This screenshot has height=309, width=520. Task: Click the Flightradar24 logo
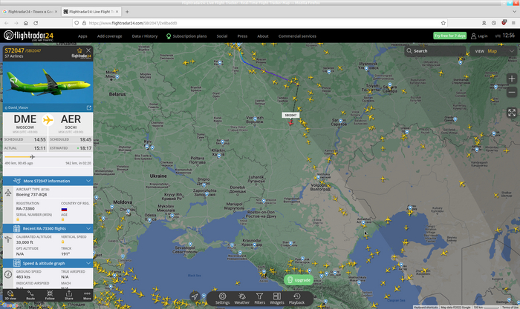point(28,36)
